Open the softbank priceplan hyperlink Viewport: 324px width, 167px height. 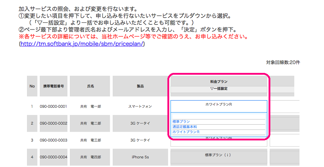click(82, 44)
